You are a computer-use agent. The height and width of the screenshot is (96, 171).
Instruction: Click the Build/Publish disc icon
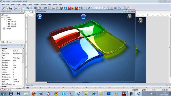[x=39, y=8]
